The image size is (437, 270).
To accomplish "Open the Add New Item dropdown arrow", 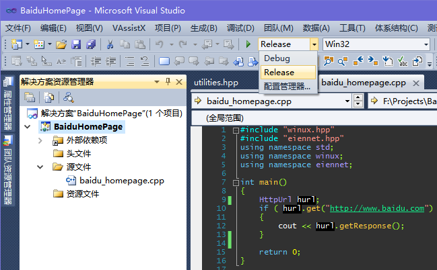I will [x=50, y=44].
